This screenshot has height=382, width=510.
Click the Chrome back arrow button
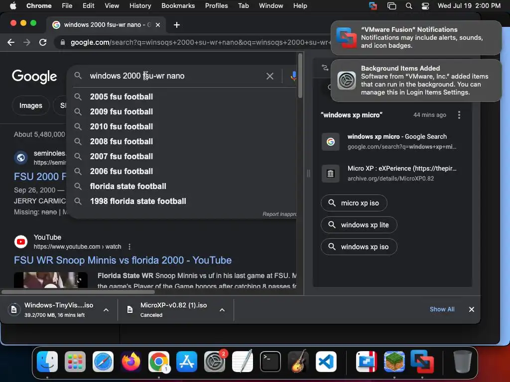tap(11, 42)
